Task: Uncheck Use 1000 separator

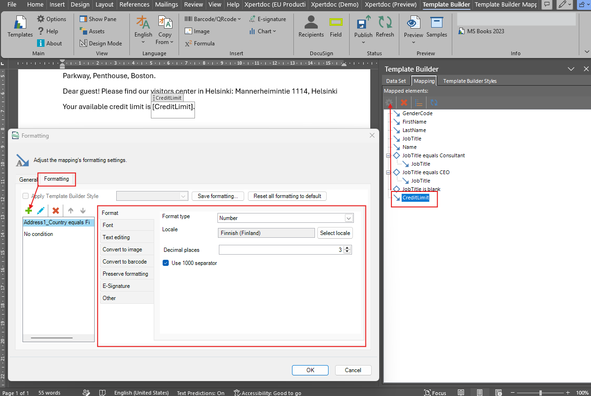Action: 165,263
